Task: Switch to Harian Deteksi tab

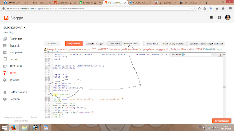Action: (x=190, y=3)
